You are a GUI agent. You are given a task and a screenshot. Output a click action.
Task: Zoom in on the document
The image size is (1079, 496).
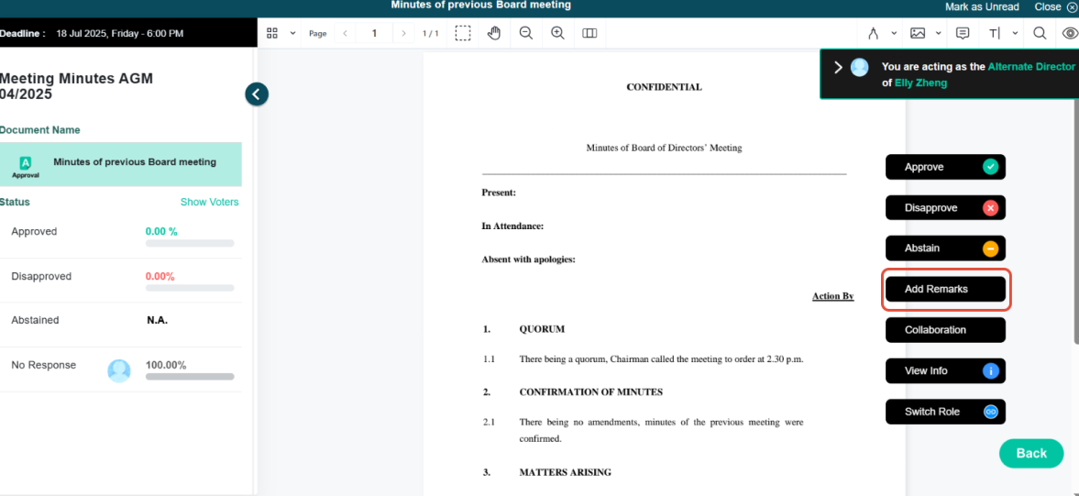558,33
